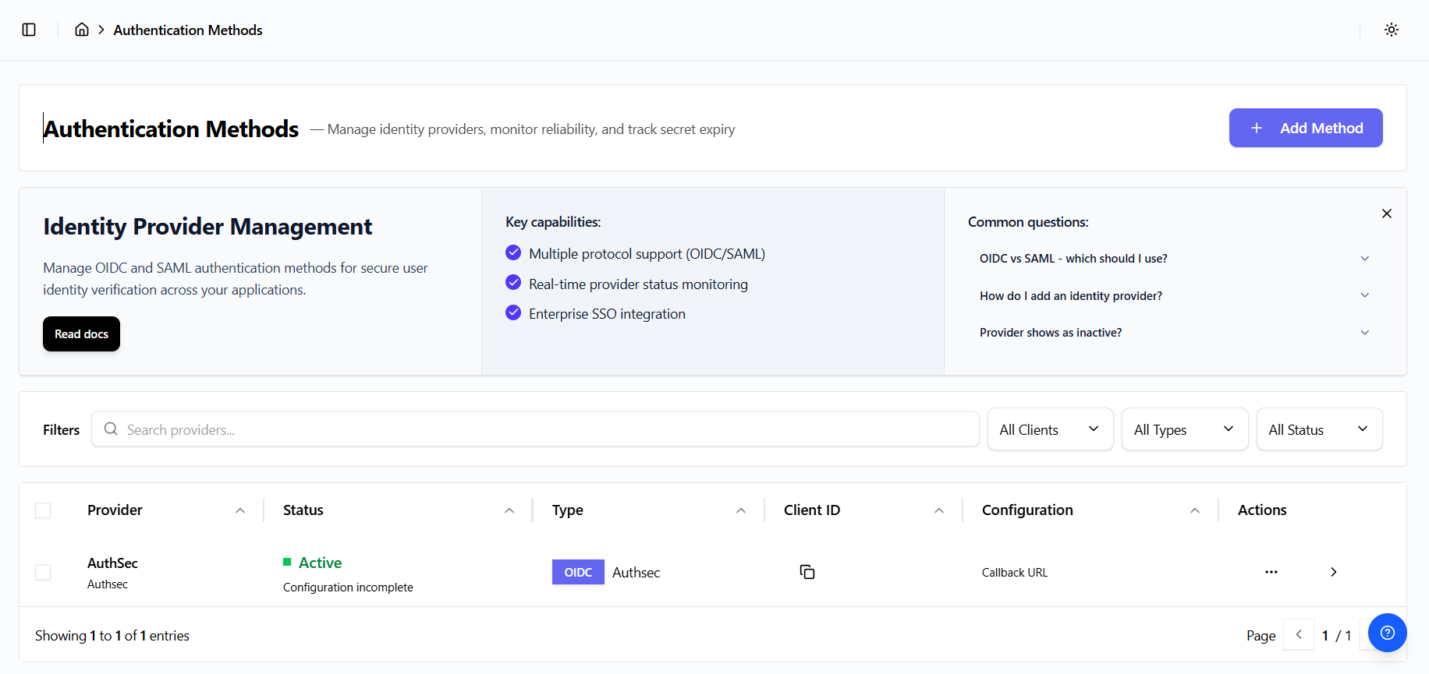Click the AuthSec provider name
Screen dimensions: 1429x674
point(112,563)
